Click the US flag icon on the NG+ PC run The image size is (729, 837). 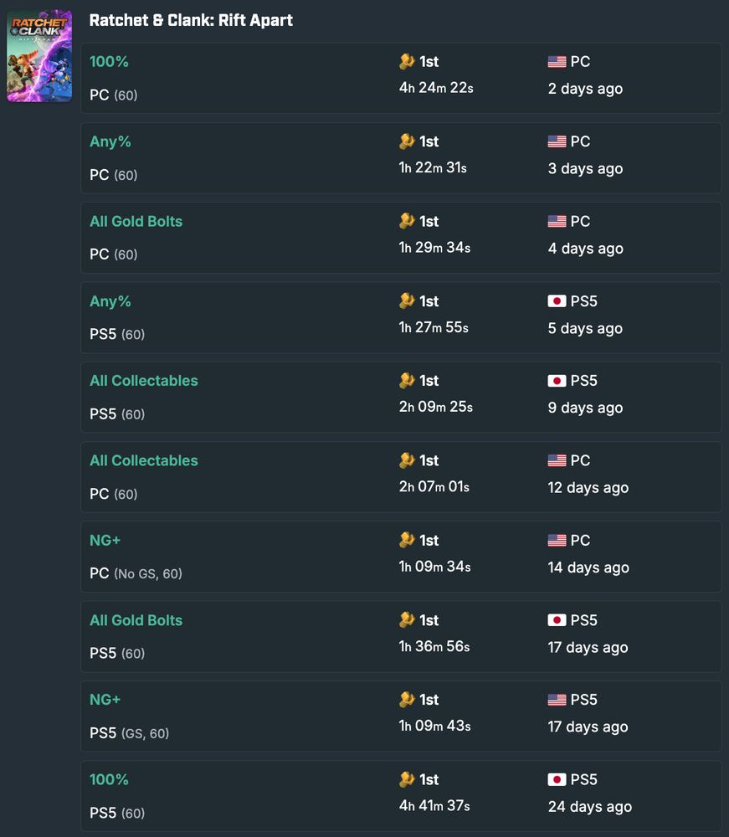[557, 540]
